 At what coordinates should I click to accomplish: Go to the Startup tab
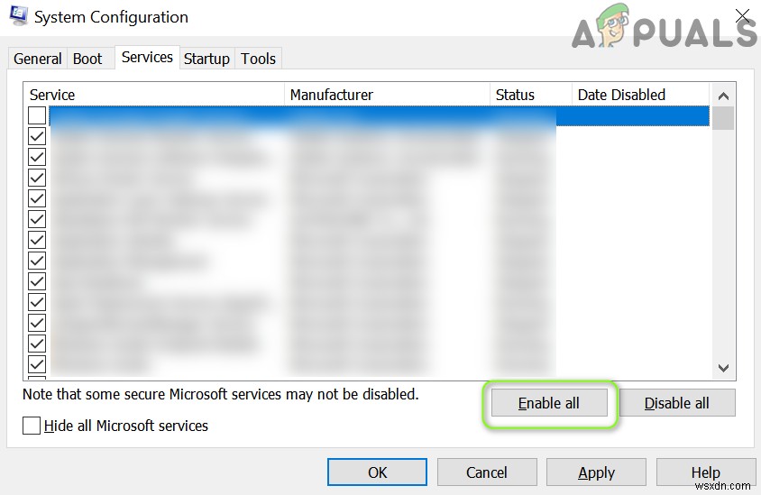pos(206,59)
